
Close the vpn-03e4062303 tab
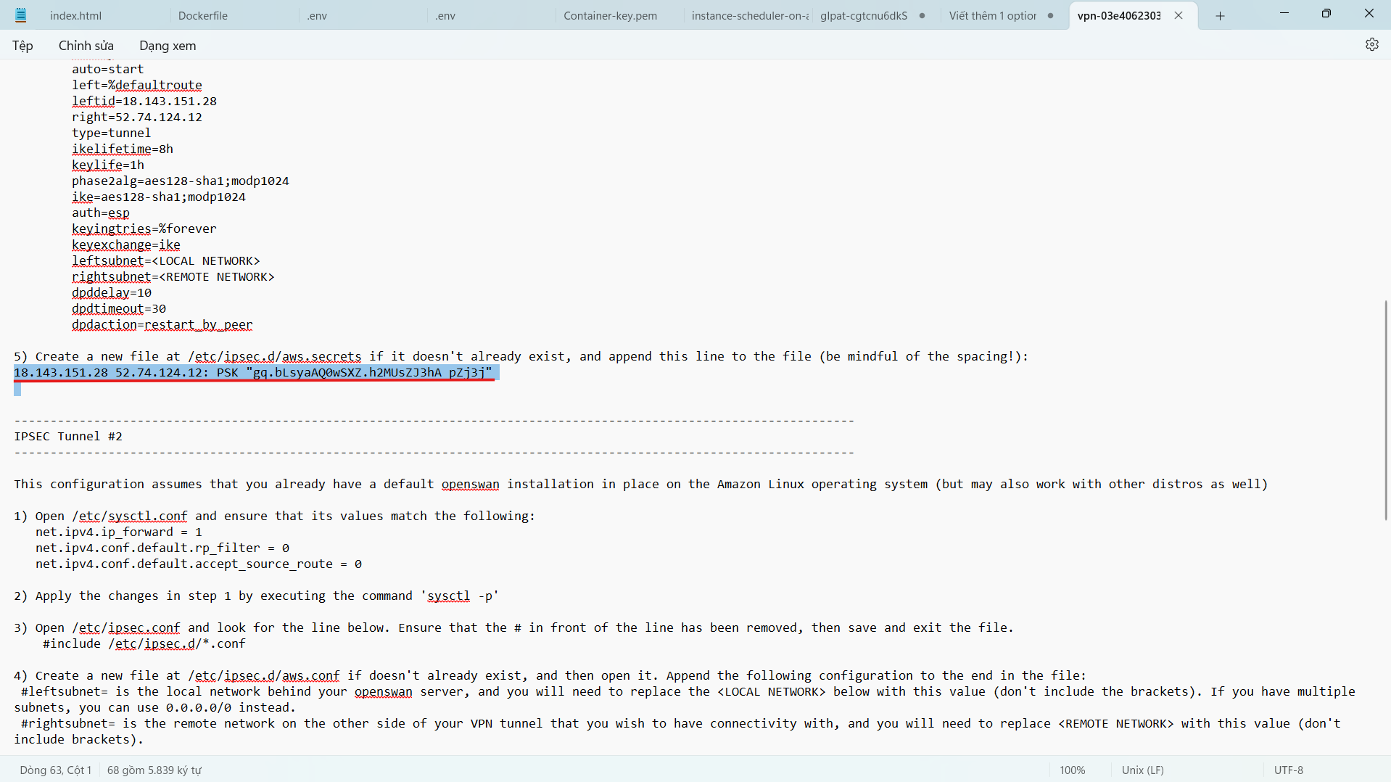(1179, 15)
